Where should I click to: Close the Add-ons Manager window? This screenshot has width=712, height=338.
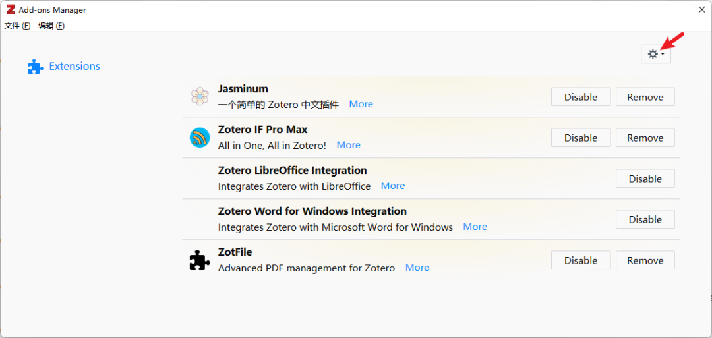[701, 9]
